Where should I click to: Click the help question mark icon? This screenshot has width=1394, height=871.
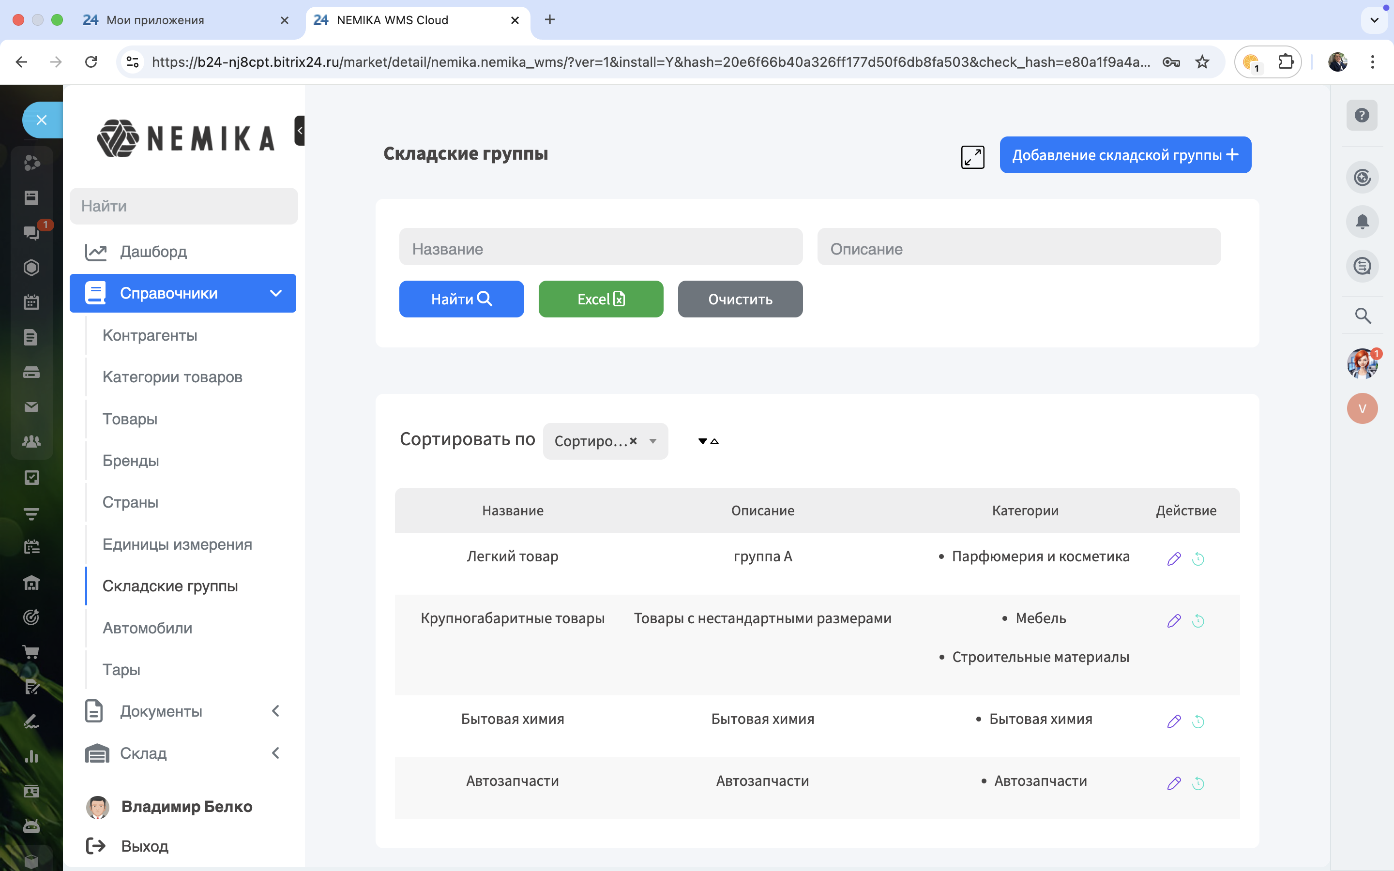point(1362,115)
